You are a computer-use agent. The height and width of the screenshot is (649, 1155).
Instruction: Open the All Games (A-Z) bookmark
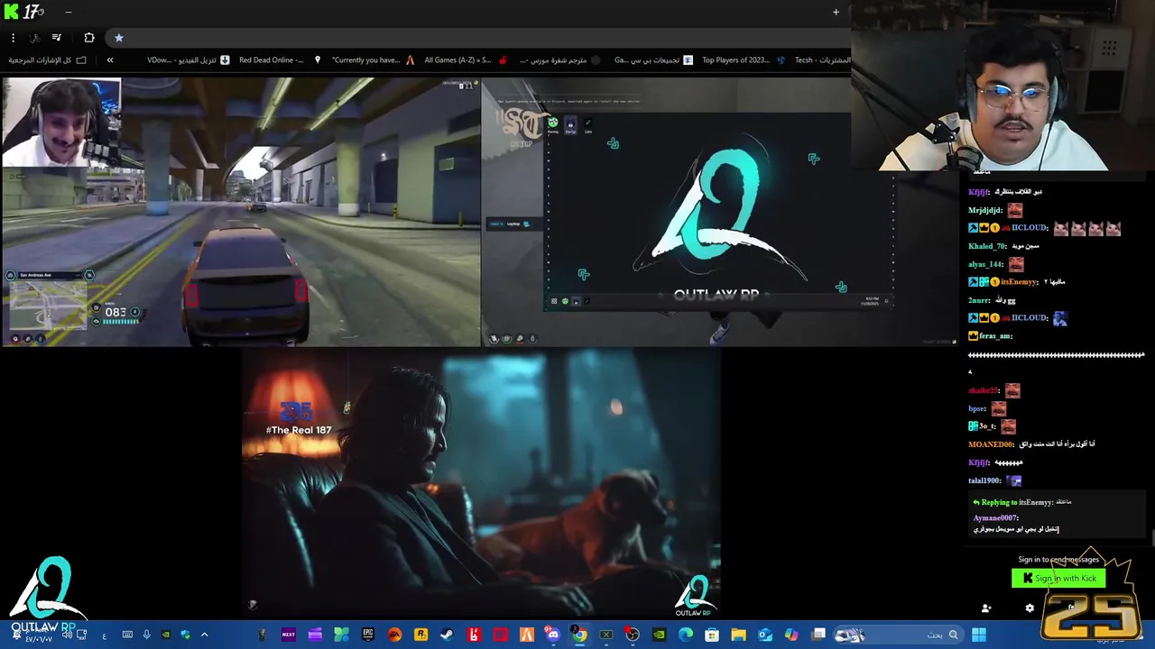pos(465,60)
